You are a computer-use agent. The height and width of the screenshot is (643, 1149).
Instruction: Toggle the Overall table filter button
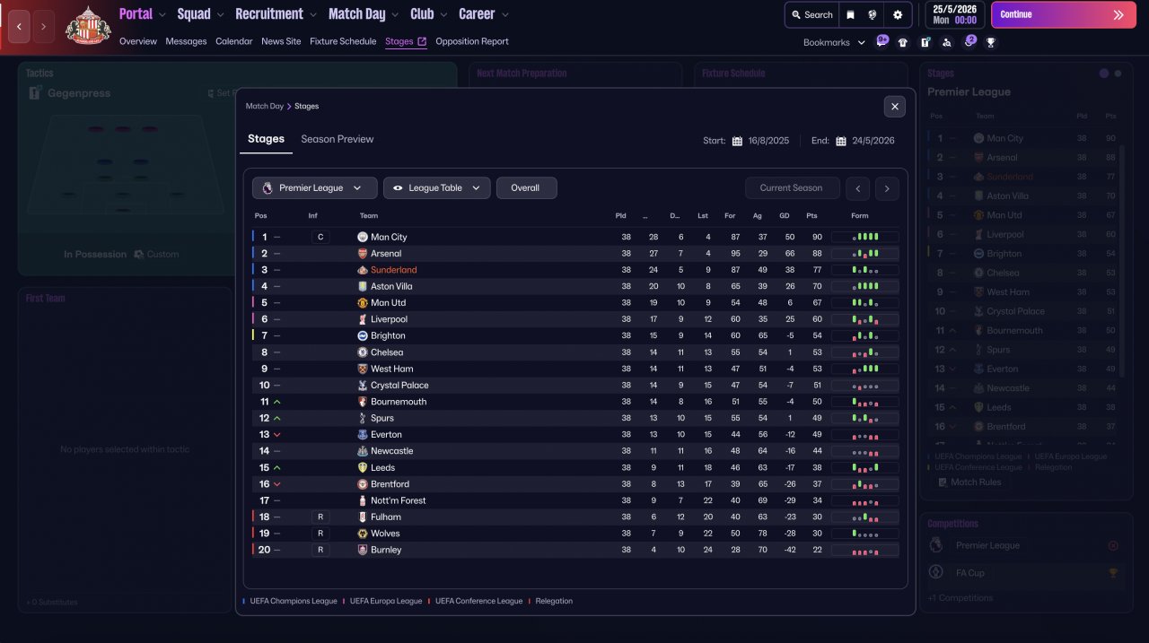point(526,187)
